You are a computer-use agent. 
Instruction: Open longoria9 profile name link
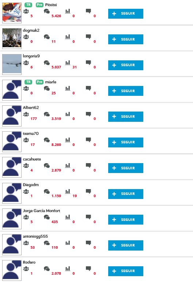point(31,56)
